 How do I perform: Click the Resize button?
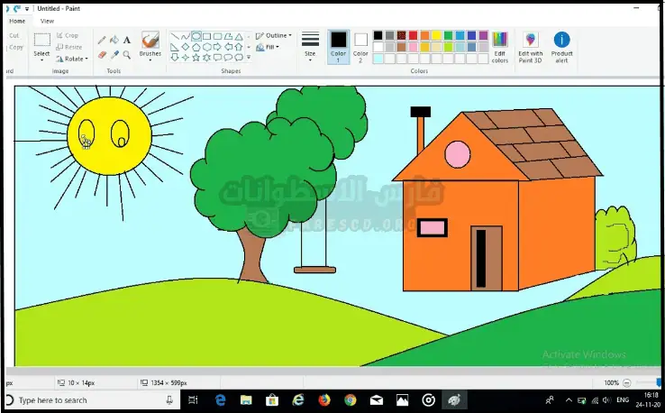point(70,47)
